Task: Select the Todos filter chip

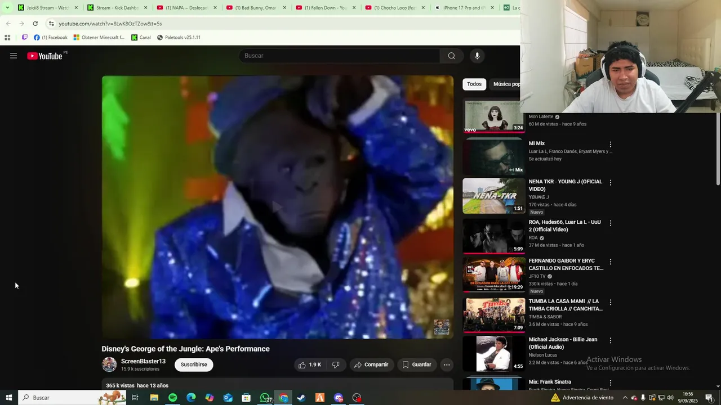Action: click(474, 84)
